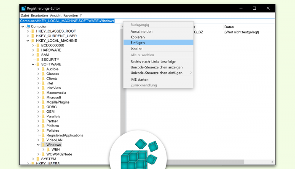Open the ? help menu
The width and height of the screenshot is (295, 169).
(x=81, y=16)
